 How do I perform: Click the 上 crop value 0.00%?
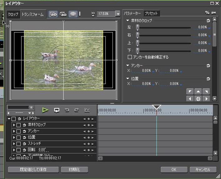click(203, 43)
